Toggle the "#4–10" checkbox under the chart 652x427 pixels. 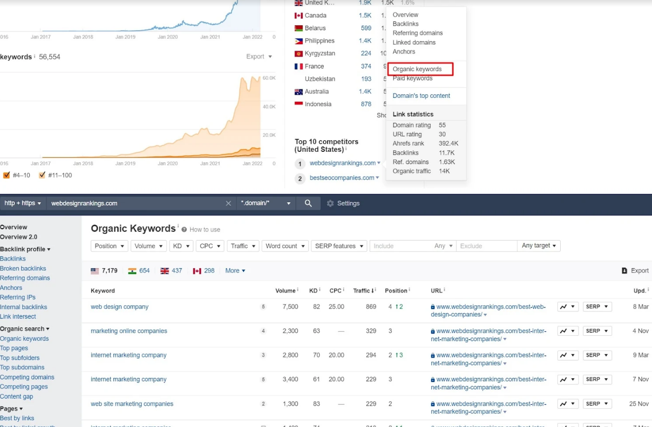click(x=7, y=175)
